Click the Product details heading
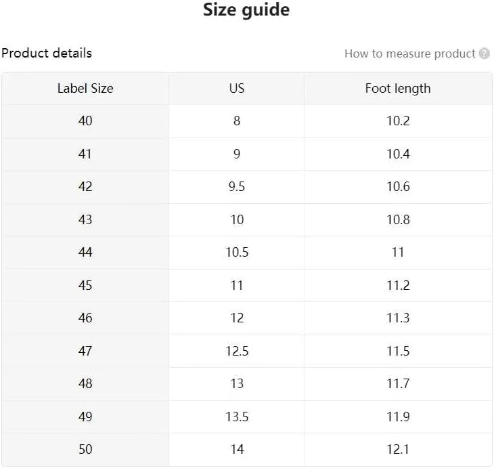The height and width of the screenshot is (468, 494). tap(47, 53)
